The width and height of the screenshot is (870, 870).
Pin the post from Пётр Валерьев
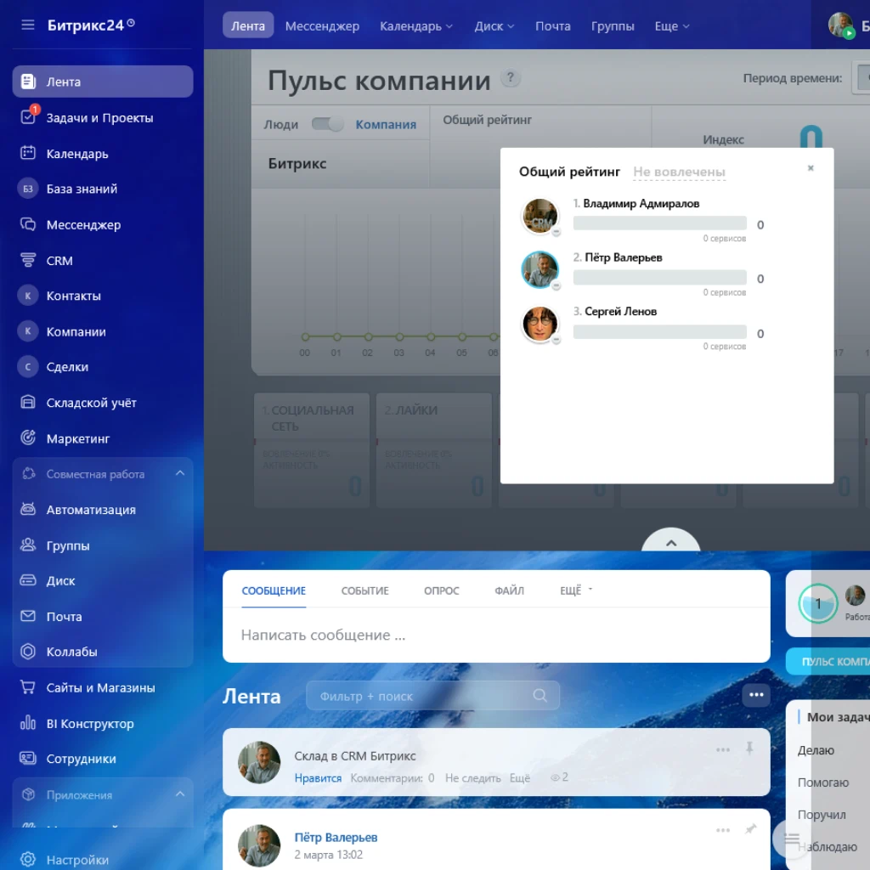pos(749,829)
